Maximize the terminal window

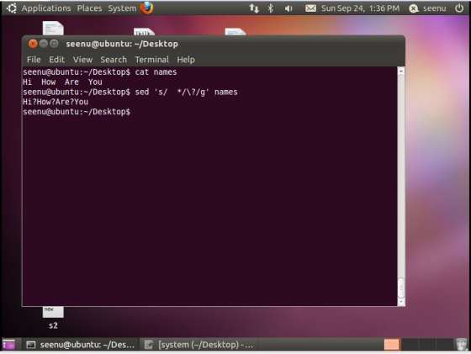coord(54,44)
